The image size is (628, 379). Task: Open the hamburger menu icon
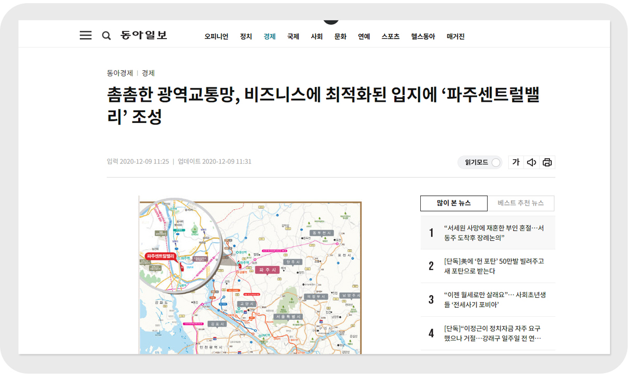coord(86,36)
